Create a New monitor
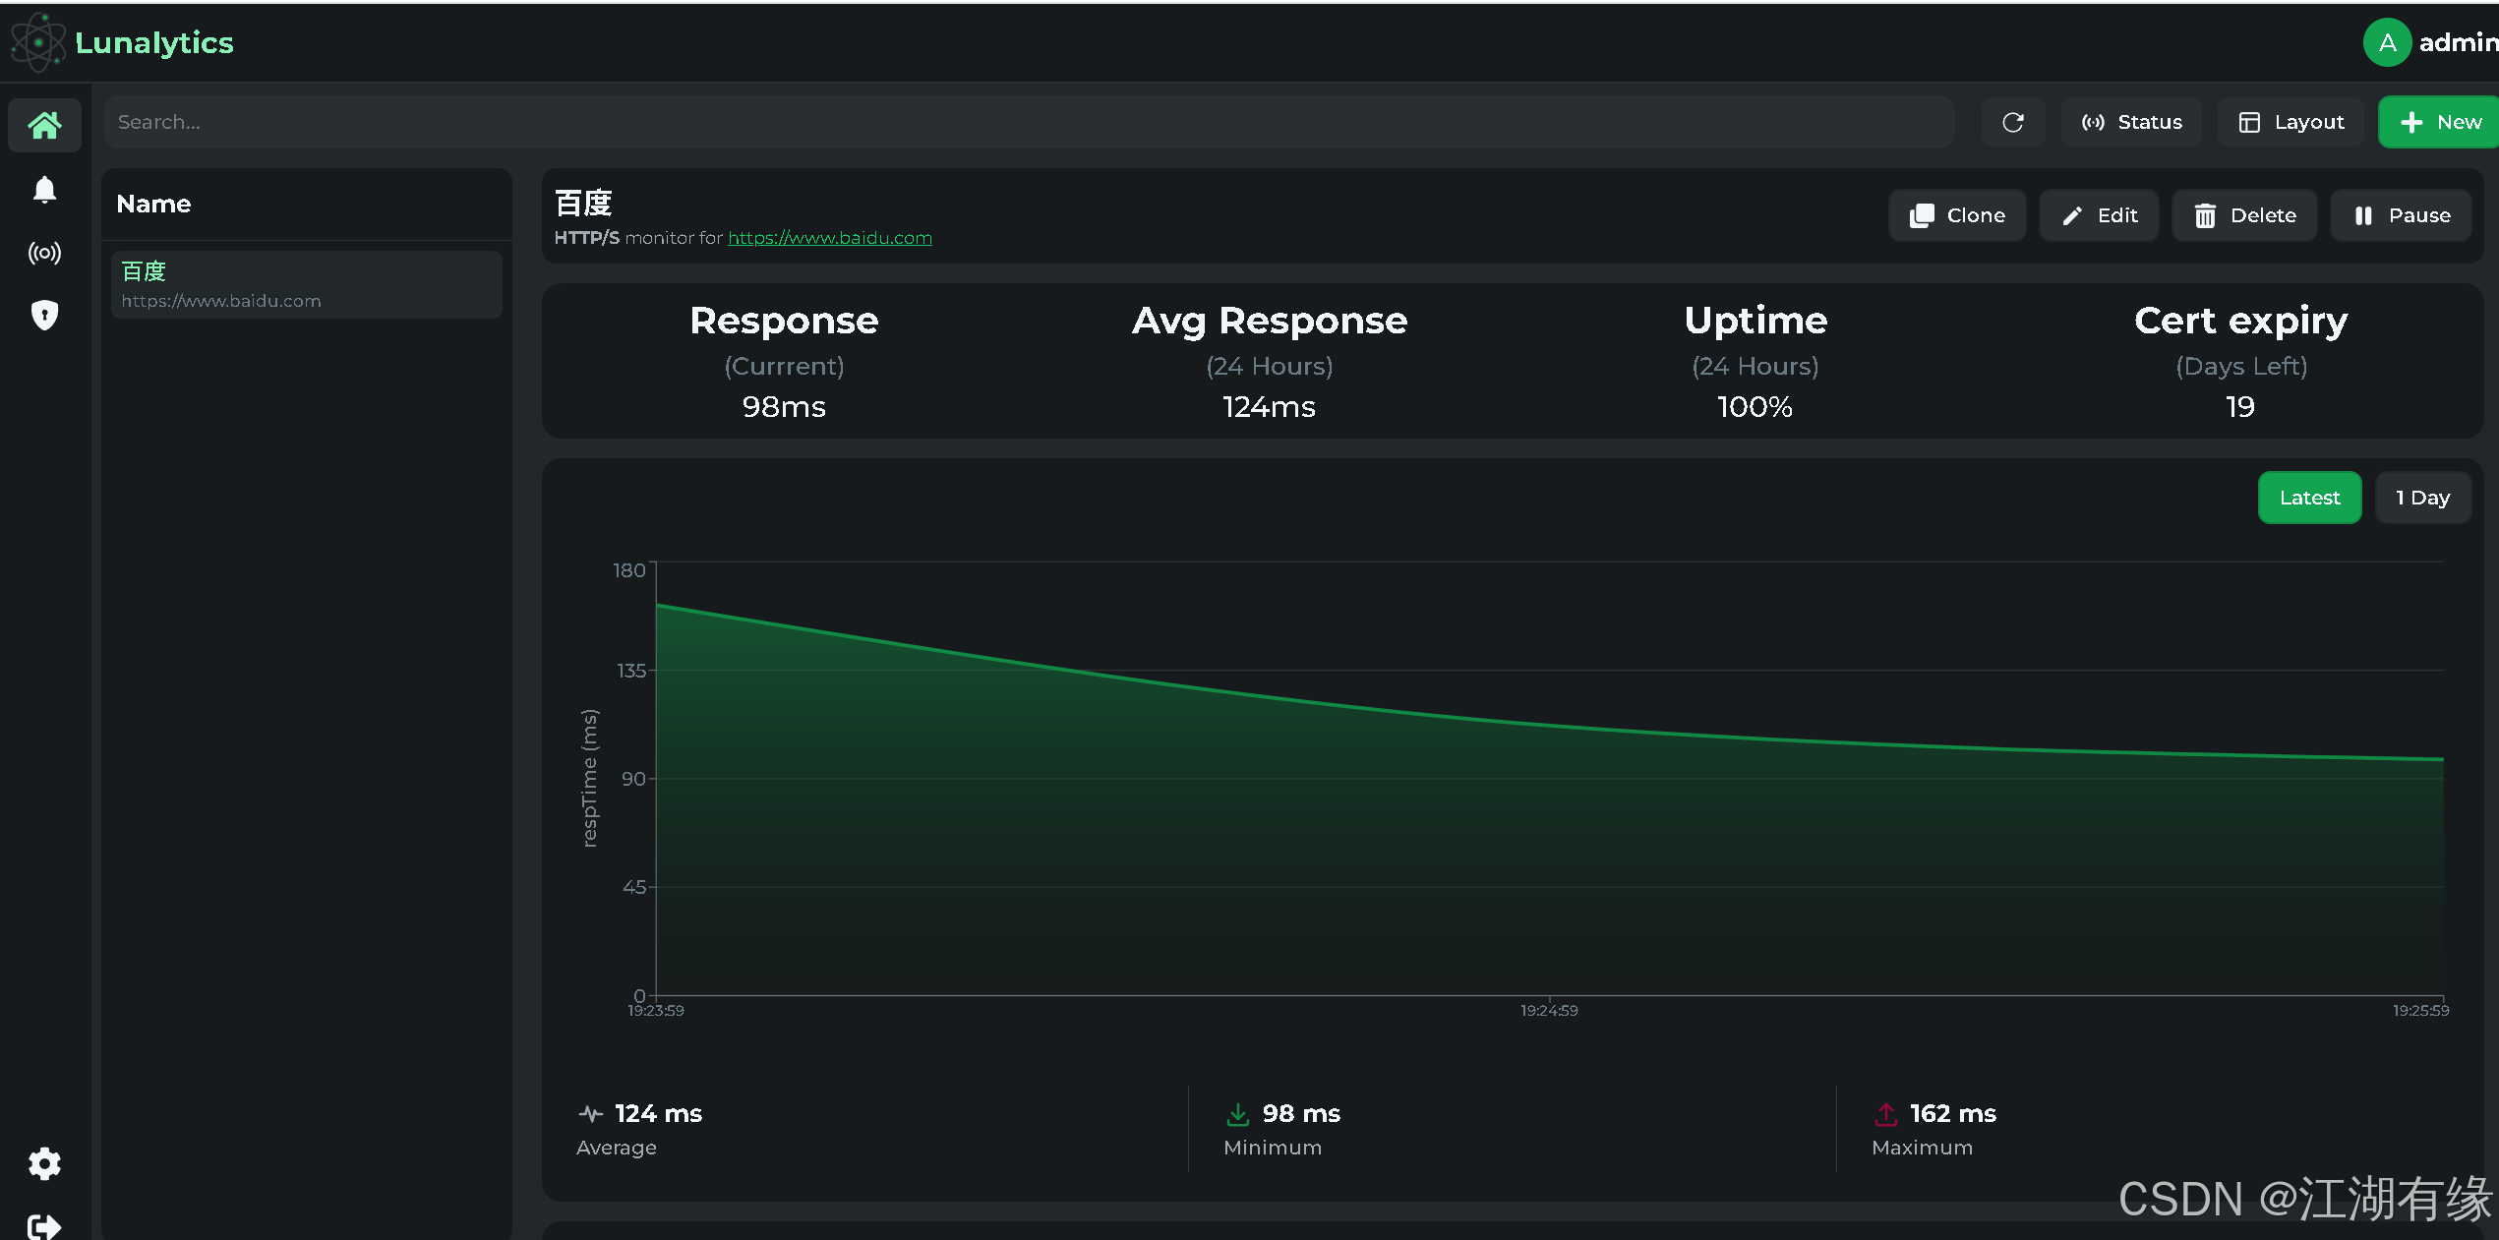The height and width of the screenshot is (1240, 2499). [x=2439, y=122]
